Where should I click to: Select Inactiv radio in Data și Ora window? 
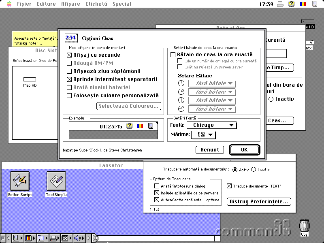(x=271, y=99)
